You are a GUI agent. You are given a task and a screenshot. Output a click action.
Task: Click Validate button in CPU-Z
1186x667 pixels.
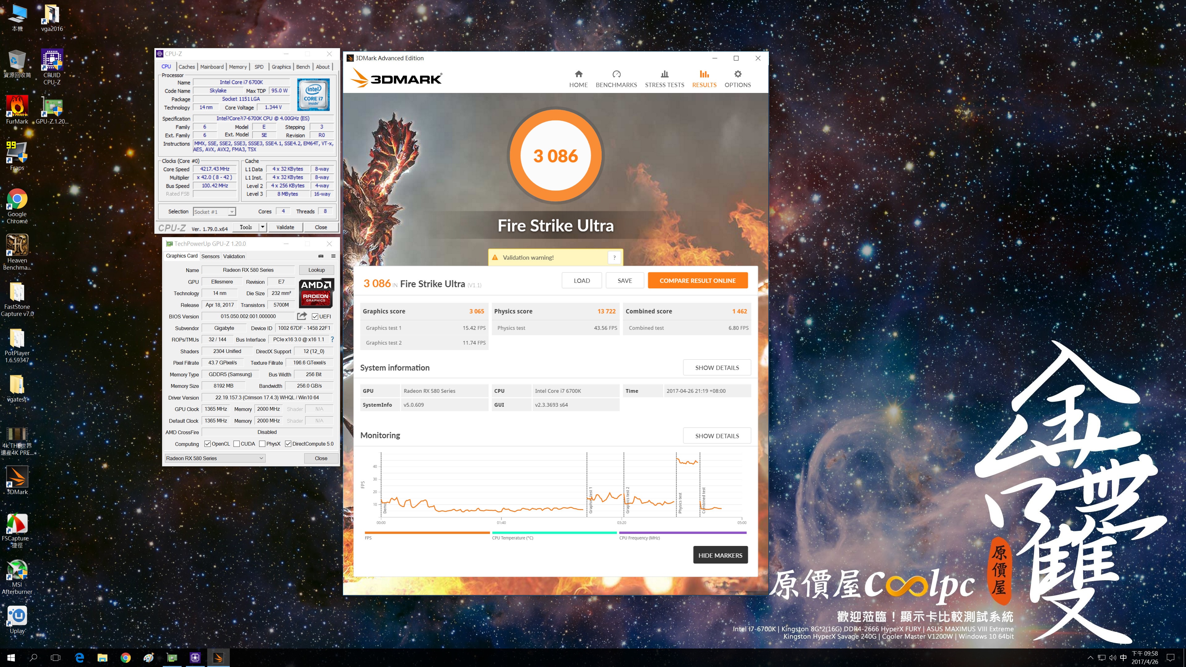point(285,227)
